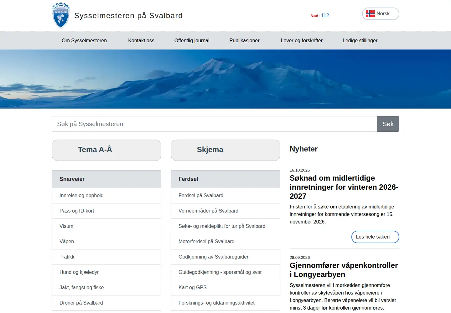Click the Sysselmesteren Svalbard crest logo
Screen dimensions: 451x313
tap(61, 15)
